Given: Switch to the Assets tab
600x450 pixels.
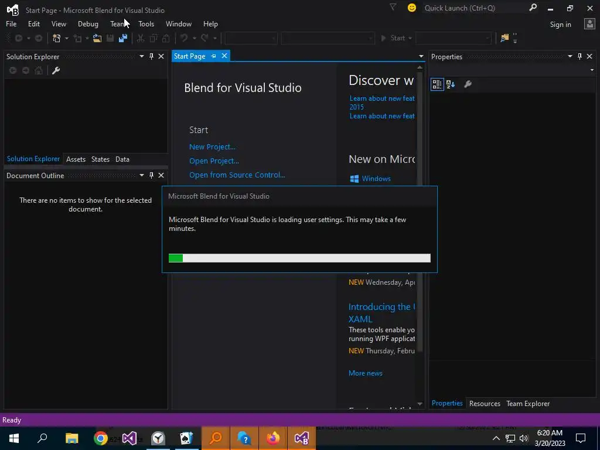Looking at the screenshot, I should pos(76,159).
